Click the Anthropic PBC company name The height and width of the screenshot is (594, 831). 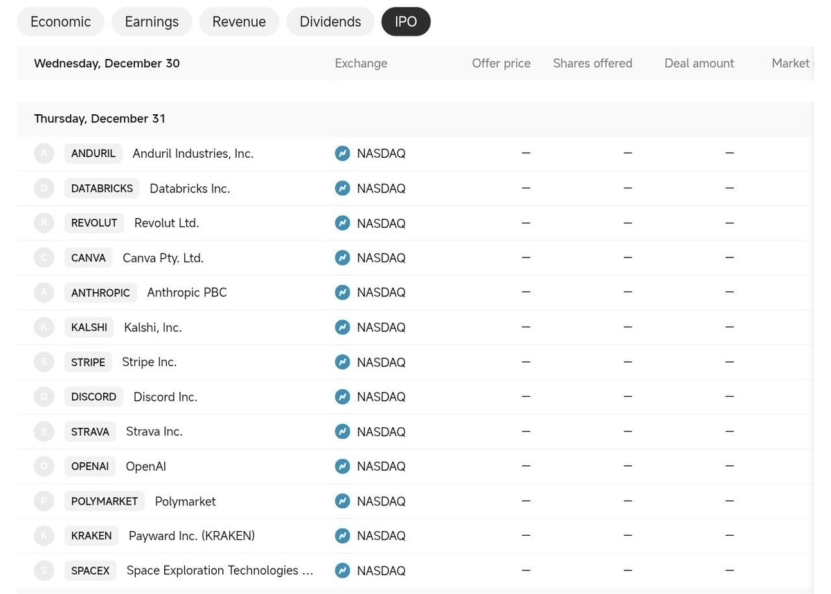click(x=187, y=292)
